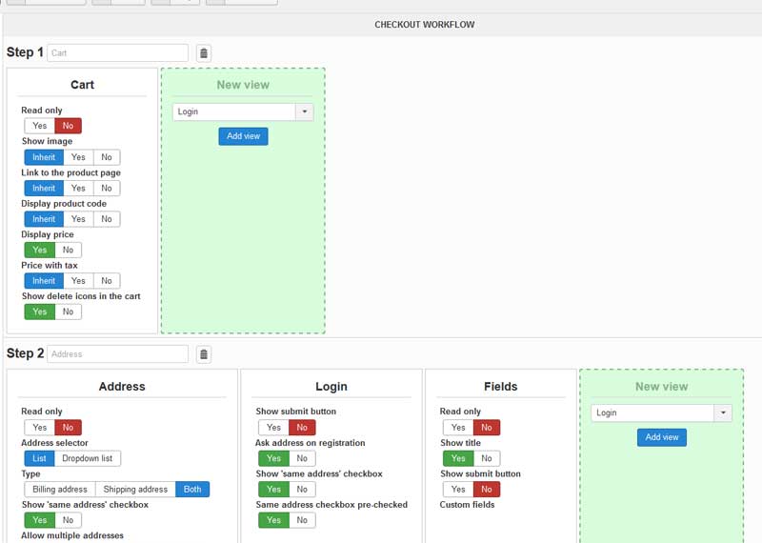Screen dimensions: 762x543
Task: Click Add view button in Step 1
Action: 243,136
